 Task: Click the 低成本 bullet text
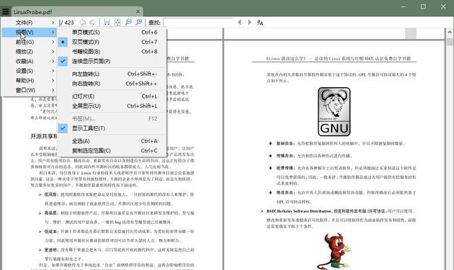pyautogui.click(x=51, y=232)
